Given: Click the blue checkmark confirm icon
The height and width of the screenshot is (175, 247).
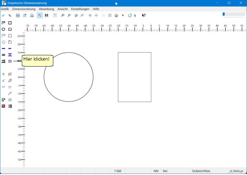Looking at the screenshot, I should coord(3,15).
